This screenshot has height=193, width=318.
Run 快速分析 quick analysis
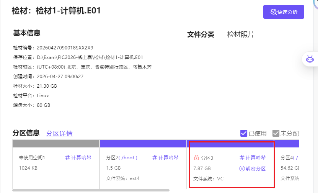[x=284, y=12]
